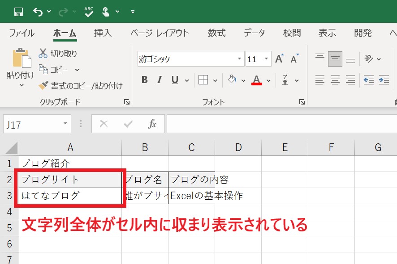Open phonetic guide dropdown arrow
Viewport: 397px width, 264px height.
coord(297,80)
